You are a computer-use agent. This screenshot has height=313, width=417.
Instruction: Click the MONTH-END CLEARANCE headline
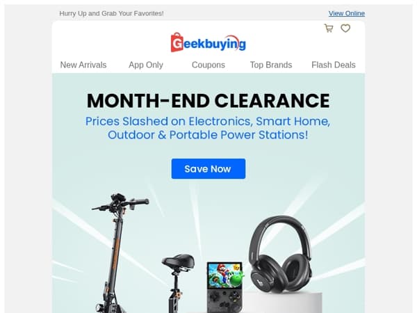pos(208,101)
